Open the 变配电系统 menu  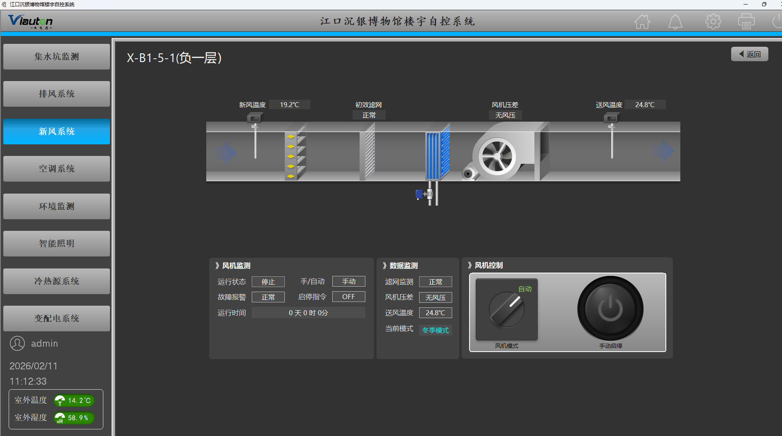click(x=57, y=319)
